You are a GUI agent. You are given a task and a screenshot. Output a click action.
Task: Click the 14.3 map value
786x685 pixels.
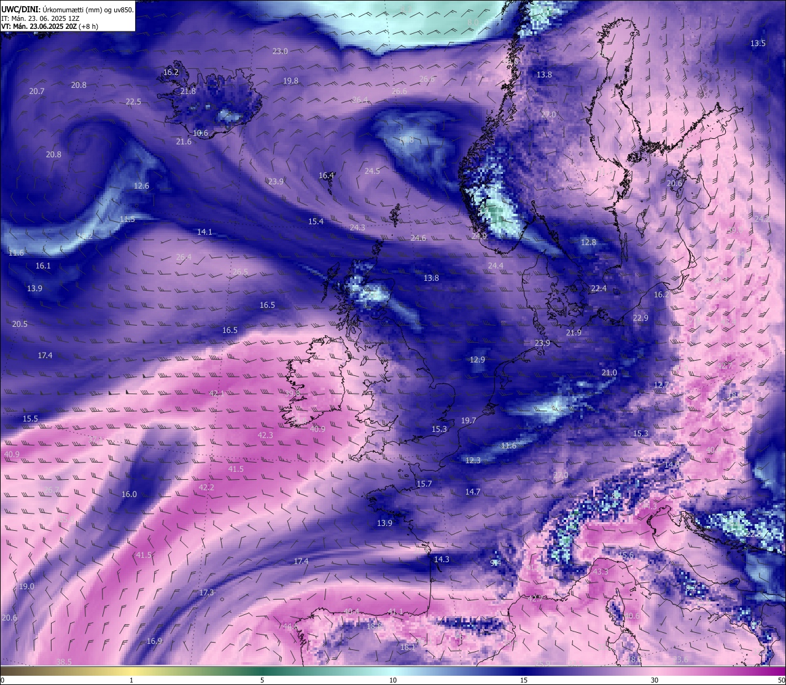pyautogui.click(x=442, y=559)
